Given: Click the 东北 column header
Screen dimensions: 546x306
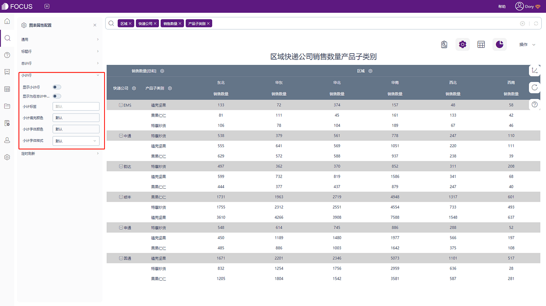Looking at the screenshot, I should tap(221, 83).
